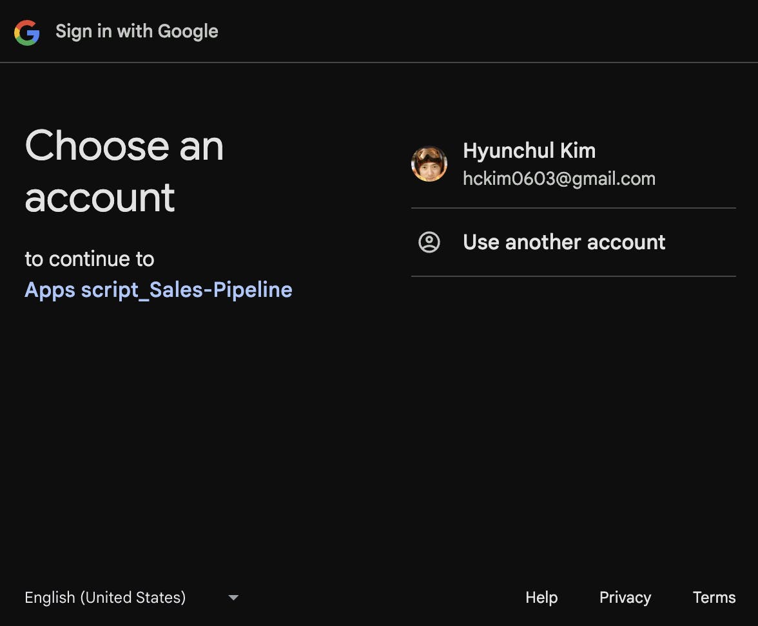Click the word "Choose" in the heading

click(x=96, y=146)
